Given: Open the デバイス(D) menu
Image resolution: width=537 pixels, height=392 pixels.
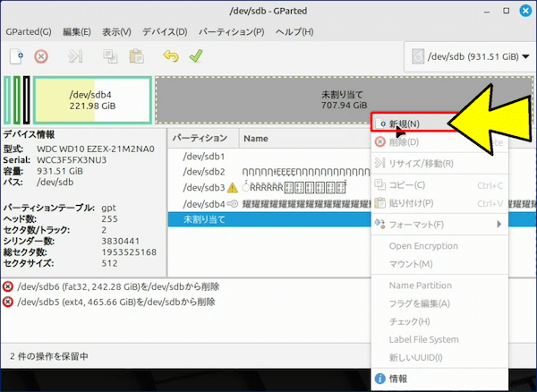Looking at the screenshot, I should tap(165, 31).
